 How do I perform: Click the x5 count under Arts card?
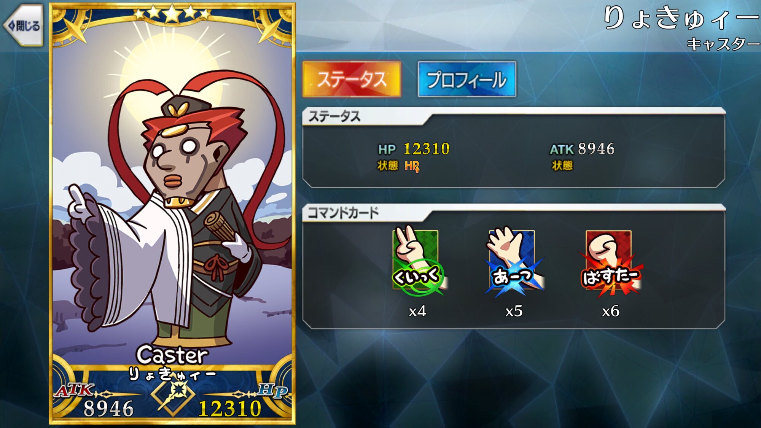[x=514, y=311]
